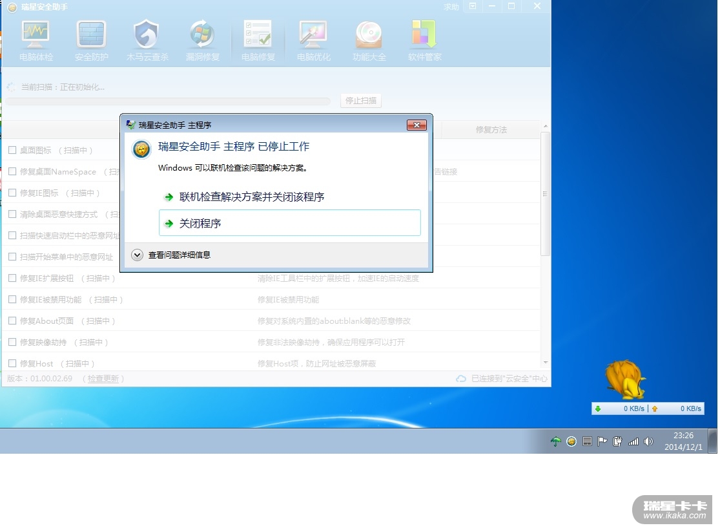This screenshot has height=530, width=720.
Task: Open 软件管家 software manager icon
Action: tap(425, 41)
